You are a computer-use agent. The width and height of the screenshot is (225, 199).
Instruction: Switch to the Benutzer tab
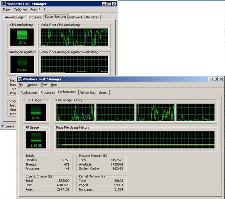(92, 17)
